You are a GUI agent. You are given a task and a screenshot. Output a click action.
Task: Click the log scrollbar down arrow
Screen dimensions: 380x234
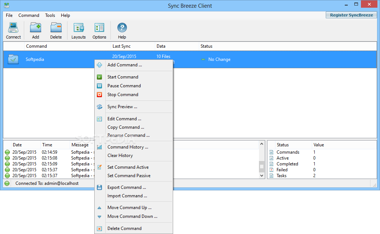pyautogui.click(x=262, y=176)
